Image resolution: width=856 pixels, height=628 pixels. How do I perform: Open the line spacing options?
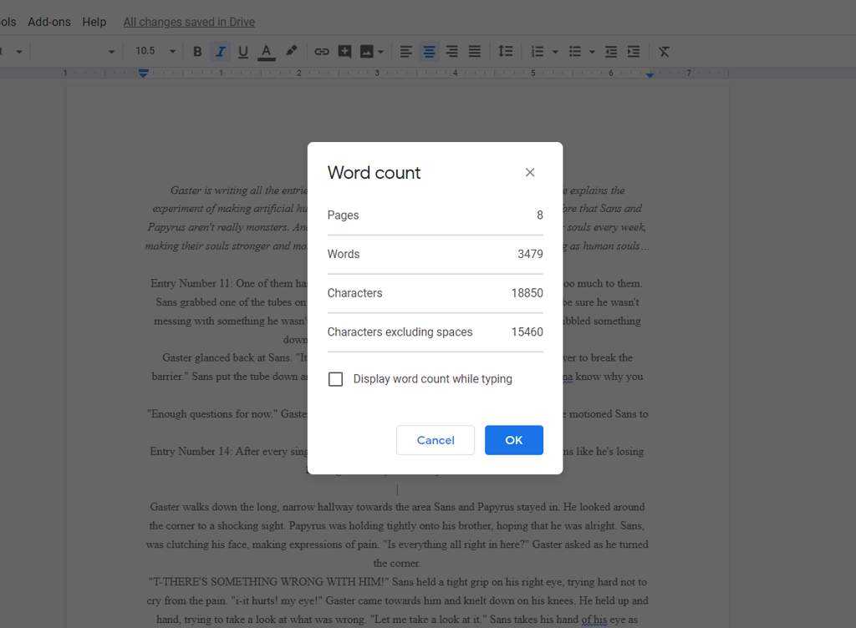(x=505, y=52)
